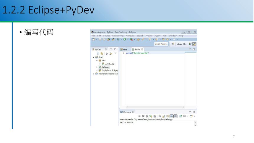Open the New wizard dropdown arrow
The height and width of the screenshot is (143, 254).
(97, 39)
